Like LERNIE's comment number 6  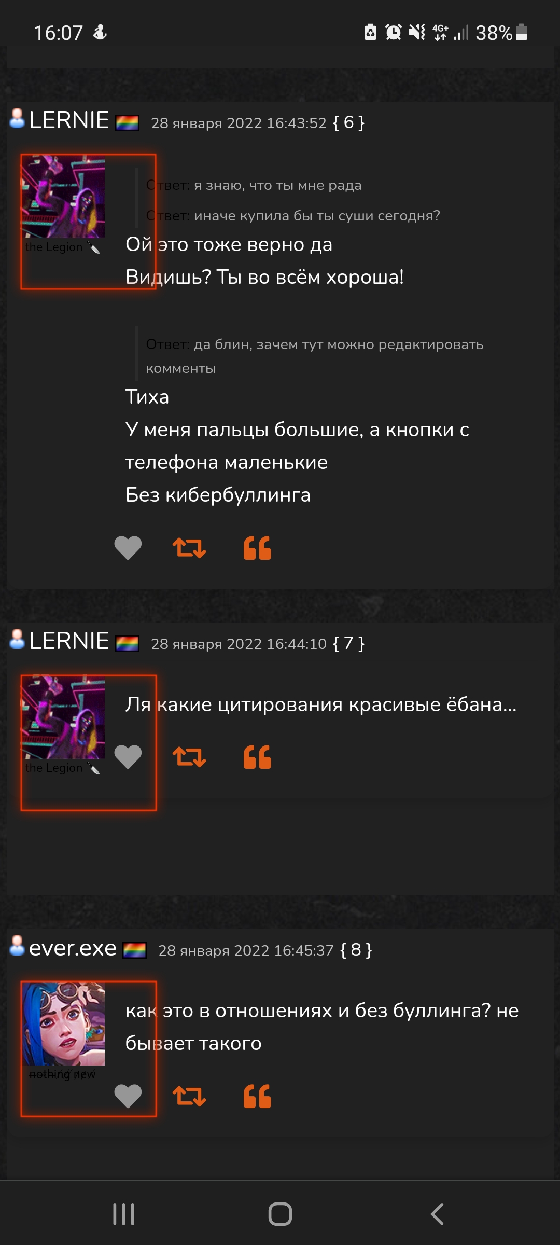coord(128,548)
